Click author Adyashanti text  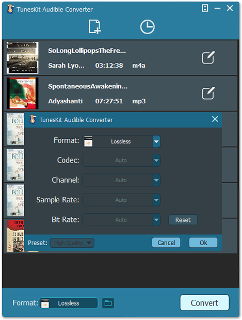(66, 101)
